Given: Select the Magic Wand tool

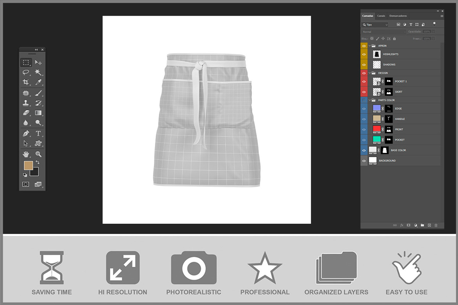Looking at the screenshot, I should (38, 72).
